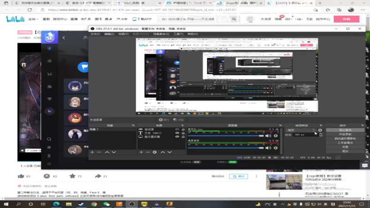Adjust transition duration stepper arrows
The image size is (370, 208).
[321, 135]
